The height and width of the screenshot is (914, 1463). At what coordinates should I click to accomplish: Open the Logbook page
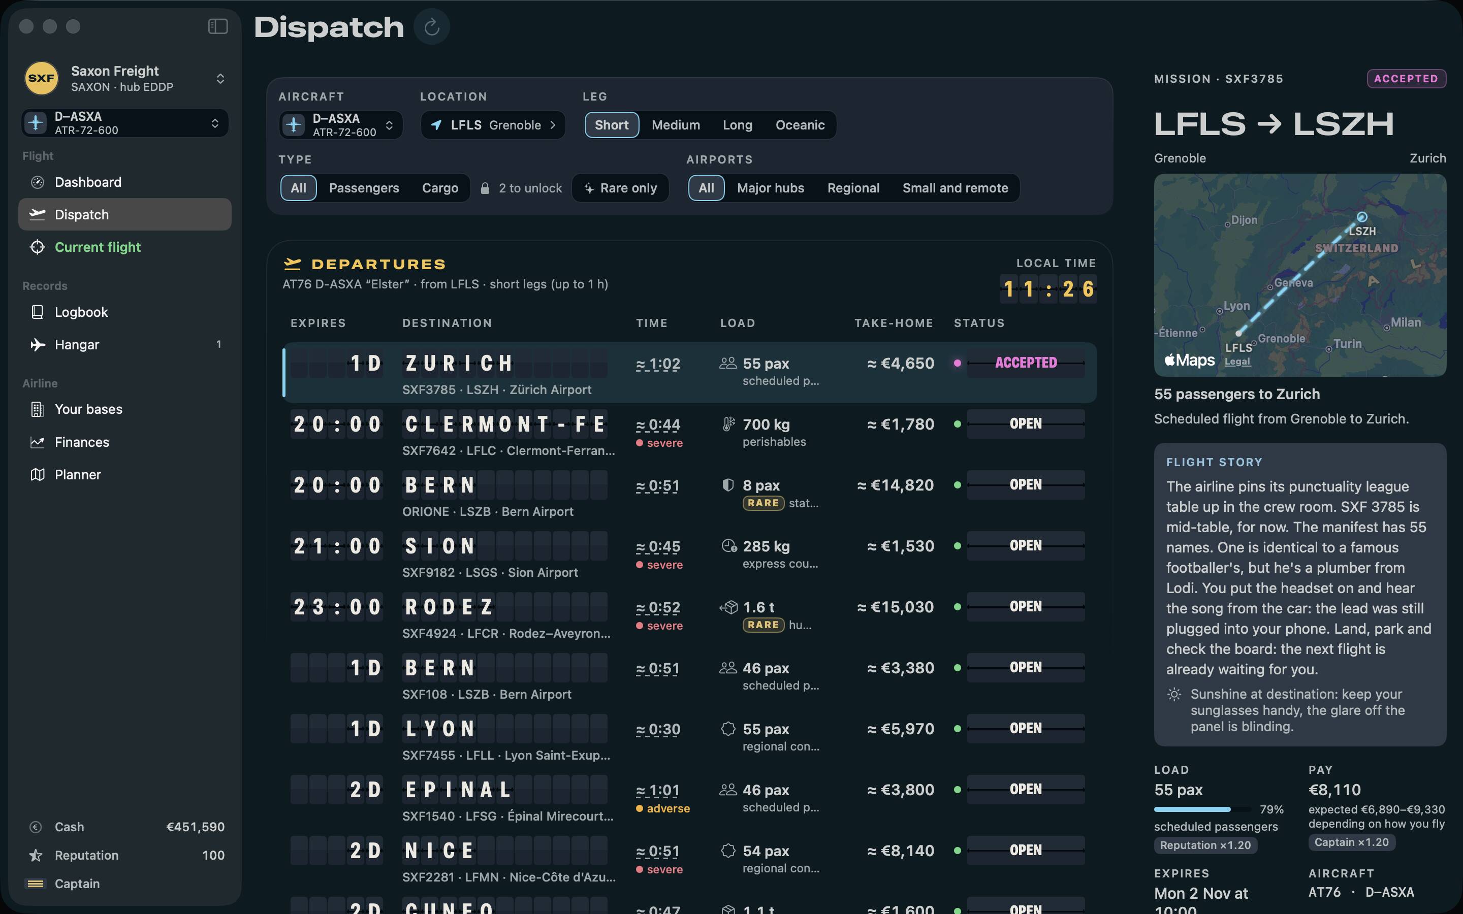[124, 312]
